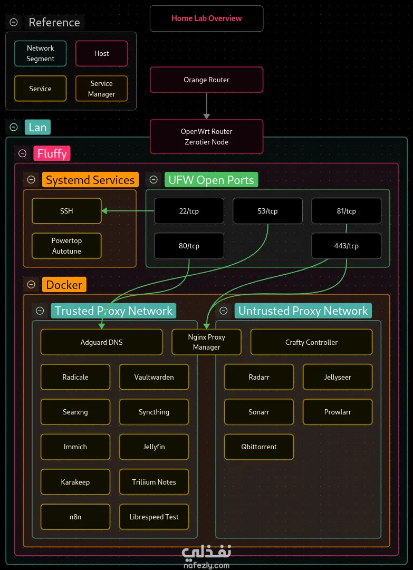Collapse the Docker group

click(x=31, y=285)
